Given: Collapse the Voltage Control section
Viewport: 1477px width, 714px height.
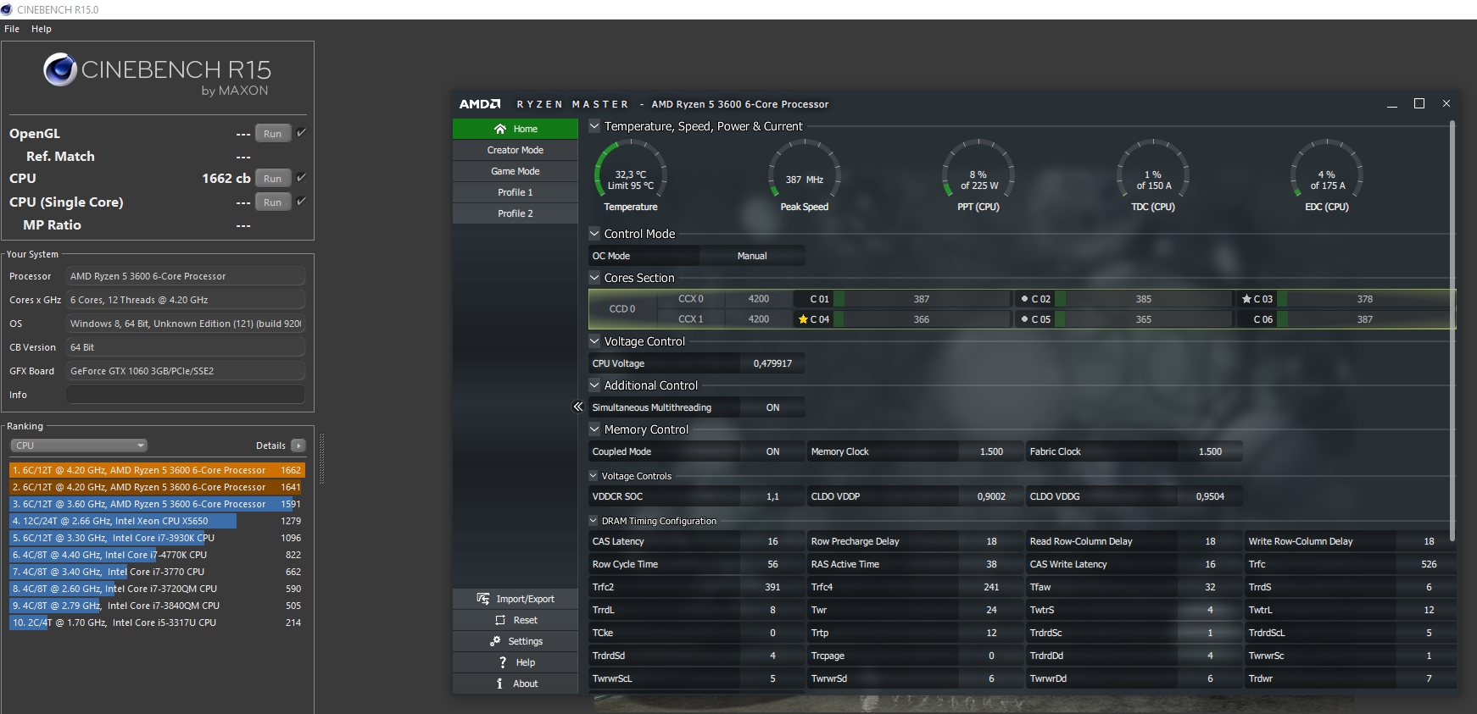Looking at the screenshot, I should point(594,341).
